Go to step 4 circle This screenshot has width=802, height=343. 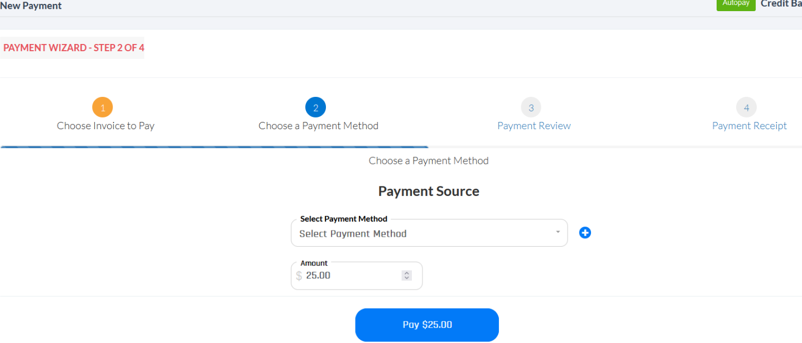pyautogui.click(x=747, y=107)
